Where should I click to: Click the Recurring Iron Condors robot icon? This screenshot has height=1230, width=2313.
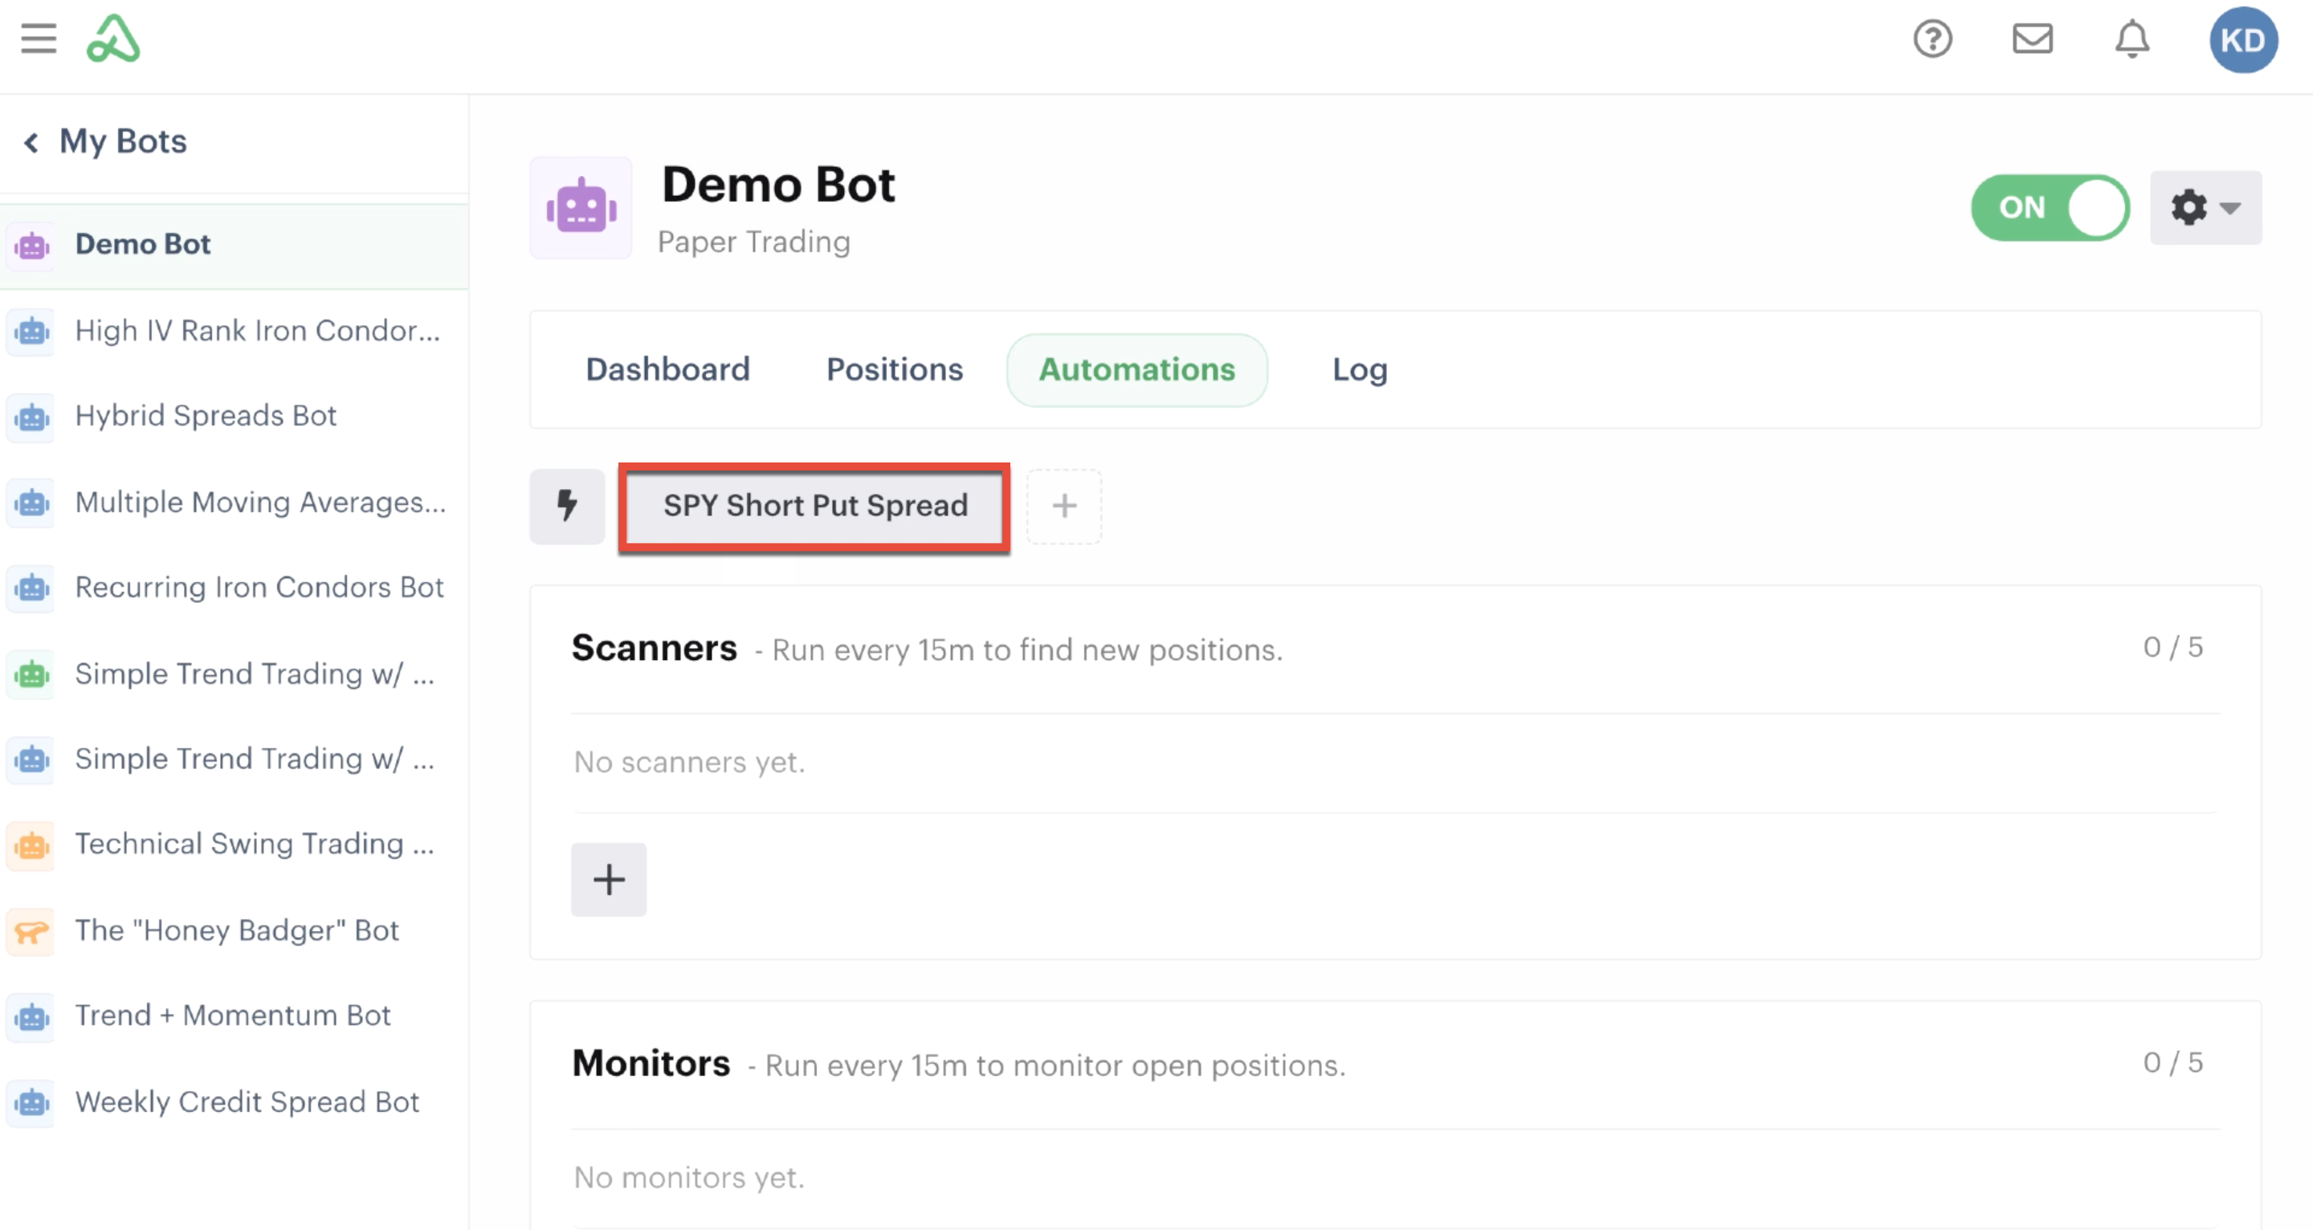31,588
